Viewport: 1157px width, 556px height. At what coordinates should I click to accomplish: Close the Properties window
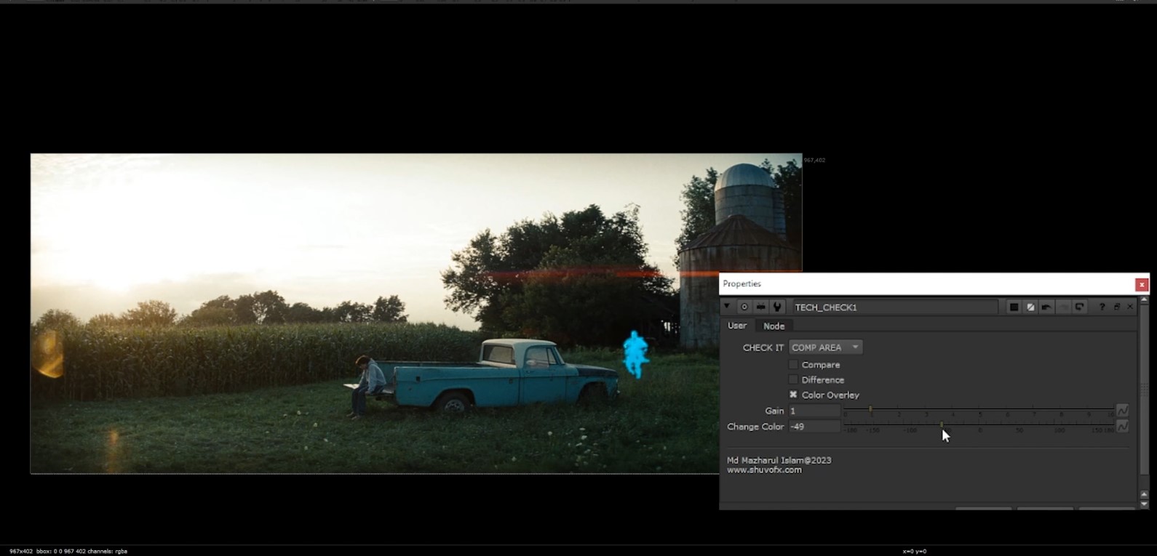pyautogui.click(x=1141, y=284)
